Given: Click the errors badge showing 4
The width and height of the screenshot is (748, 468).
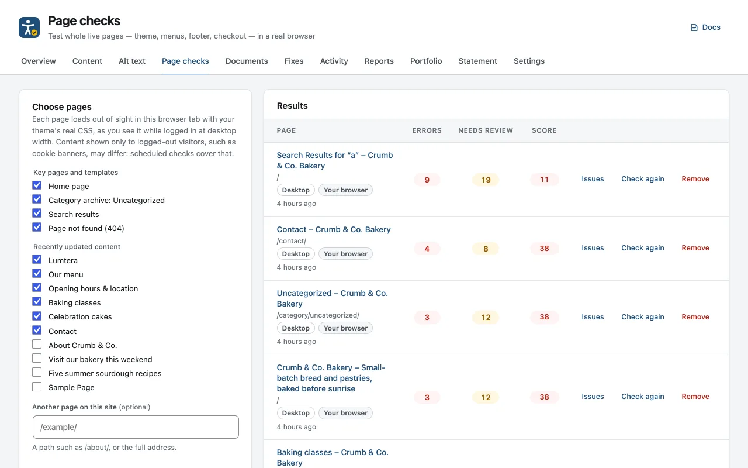Looking at the screenshot, I should [427, 249].
